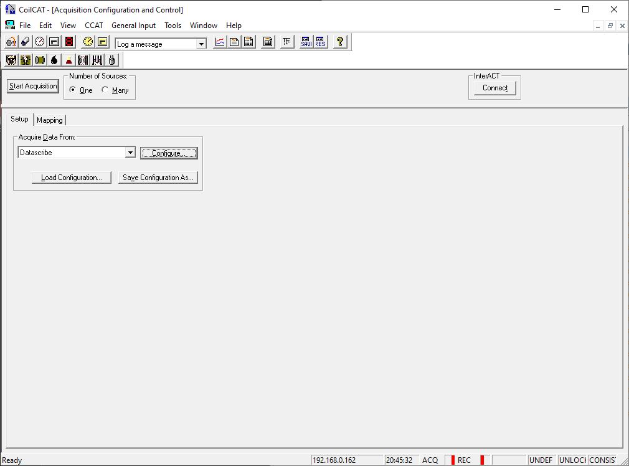The width and height of the screenshot is (629, 466).
Task: Click the yellow clock gauge icon
Action: [x=88, y=42]
